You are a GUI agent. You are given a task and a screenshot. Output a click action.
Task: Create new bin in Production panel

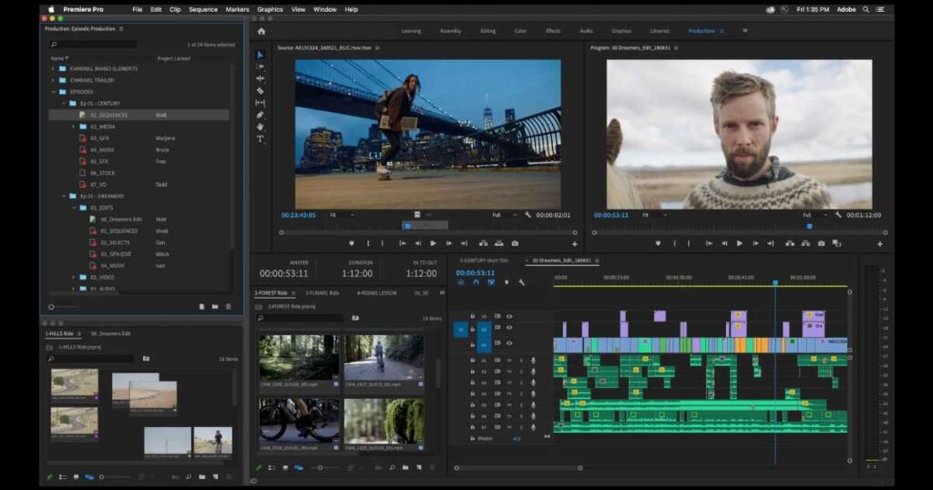click(215, 307)
